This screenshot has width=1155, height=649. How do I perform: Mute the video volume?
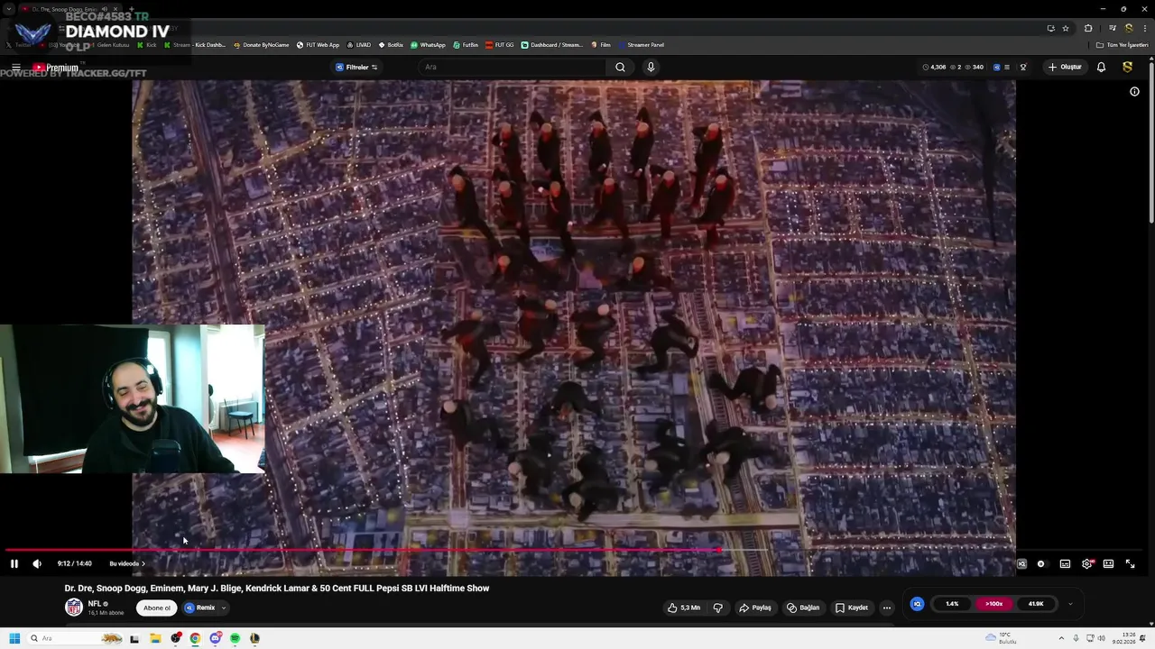point(37,563)
